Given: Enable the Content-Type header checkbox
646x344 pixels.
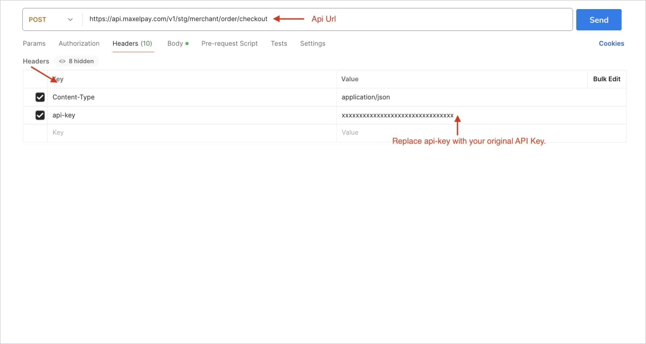Looking at the screenshot, I should (x=40, y=97).
